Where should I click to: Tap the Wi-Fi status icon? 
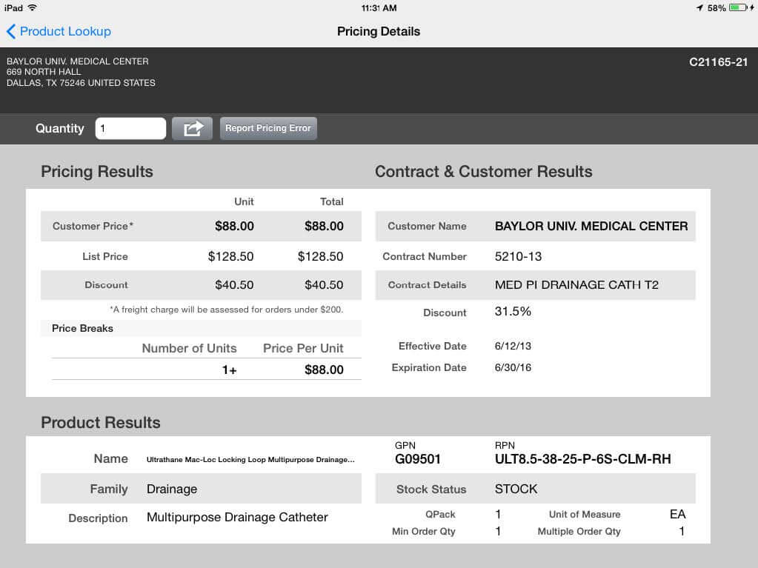(32, 7)
